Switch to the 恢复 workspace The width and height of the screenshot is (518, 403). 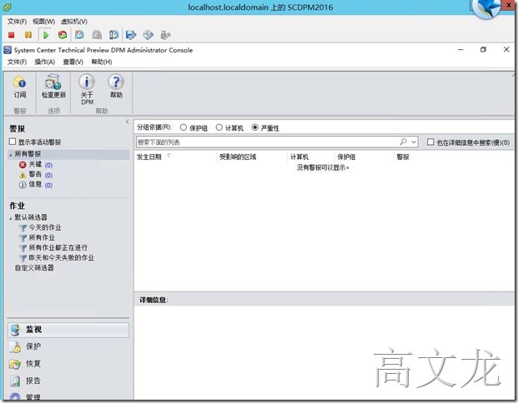68,364
